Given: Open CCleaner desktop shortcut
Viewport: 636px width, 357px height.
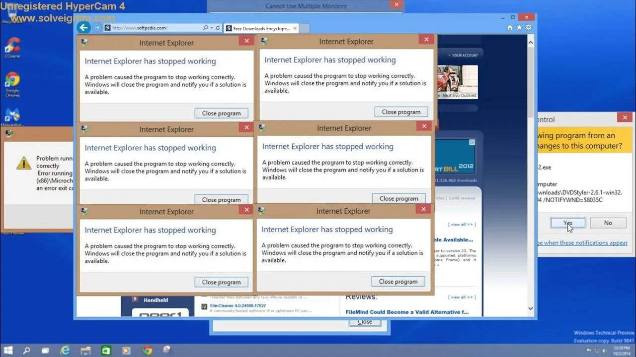Looking at the screenshot, I should click(x=12, y=47).
